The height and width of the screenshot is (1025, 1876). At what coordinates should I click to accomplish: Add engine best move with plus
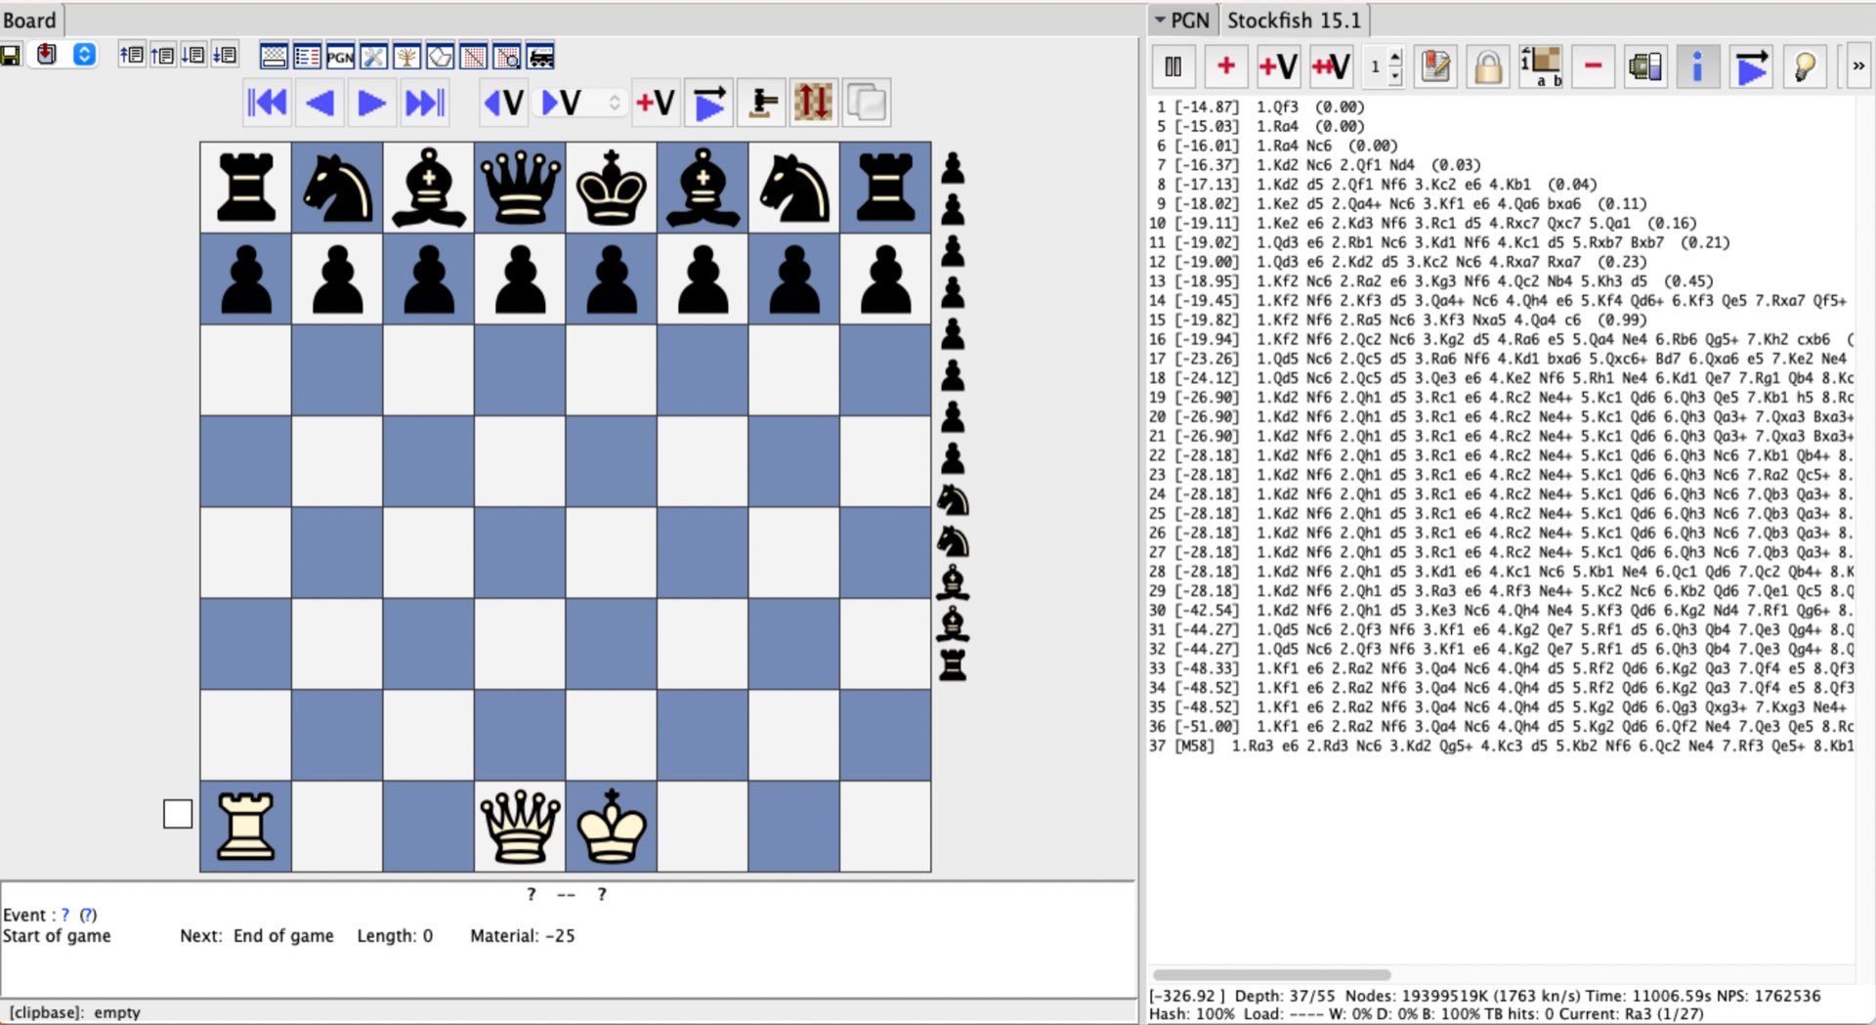[1226, 66]
